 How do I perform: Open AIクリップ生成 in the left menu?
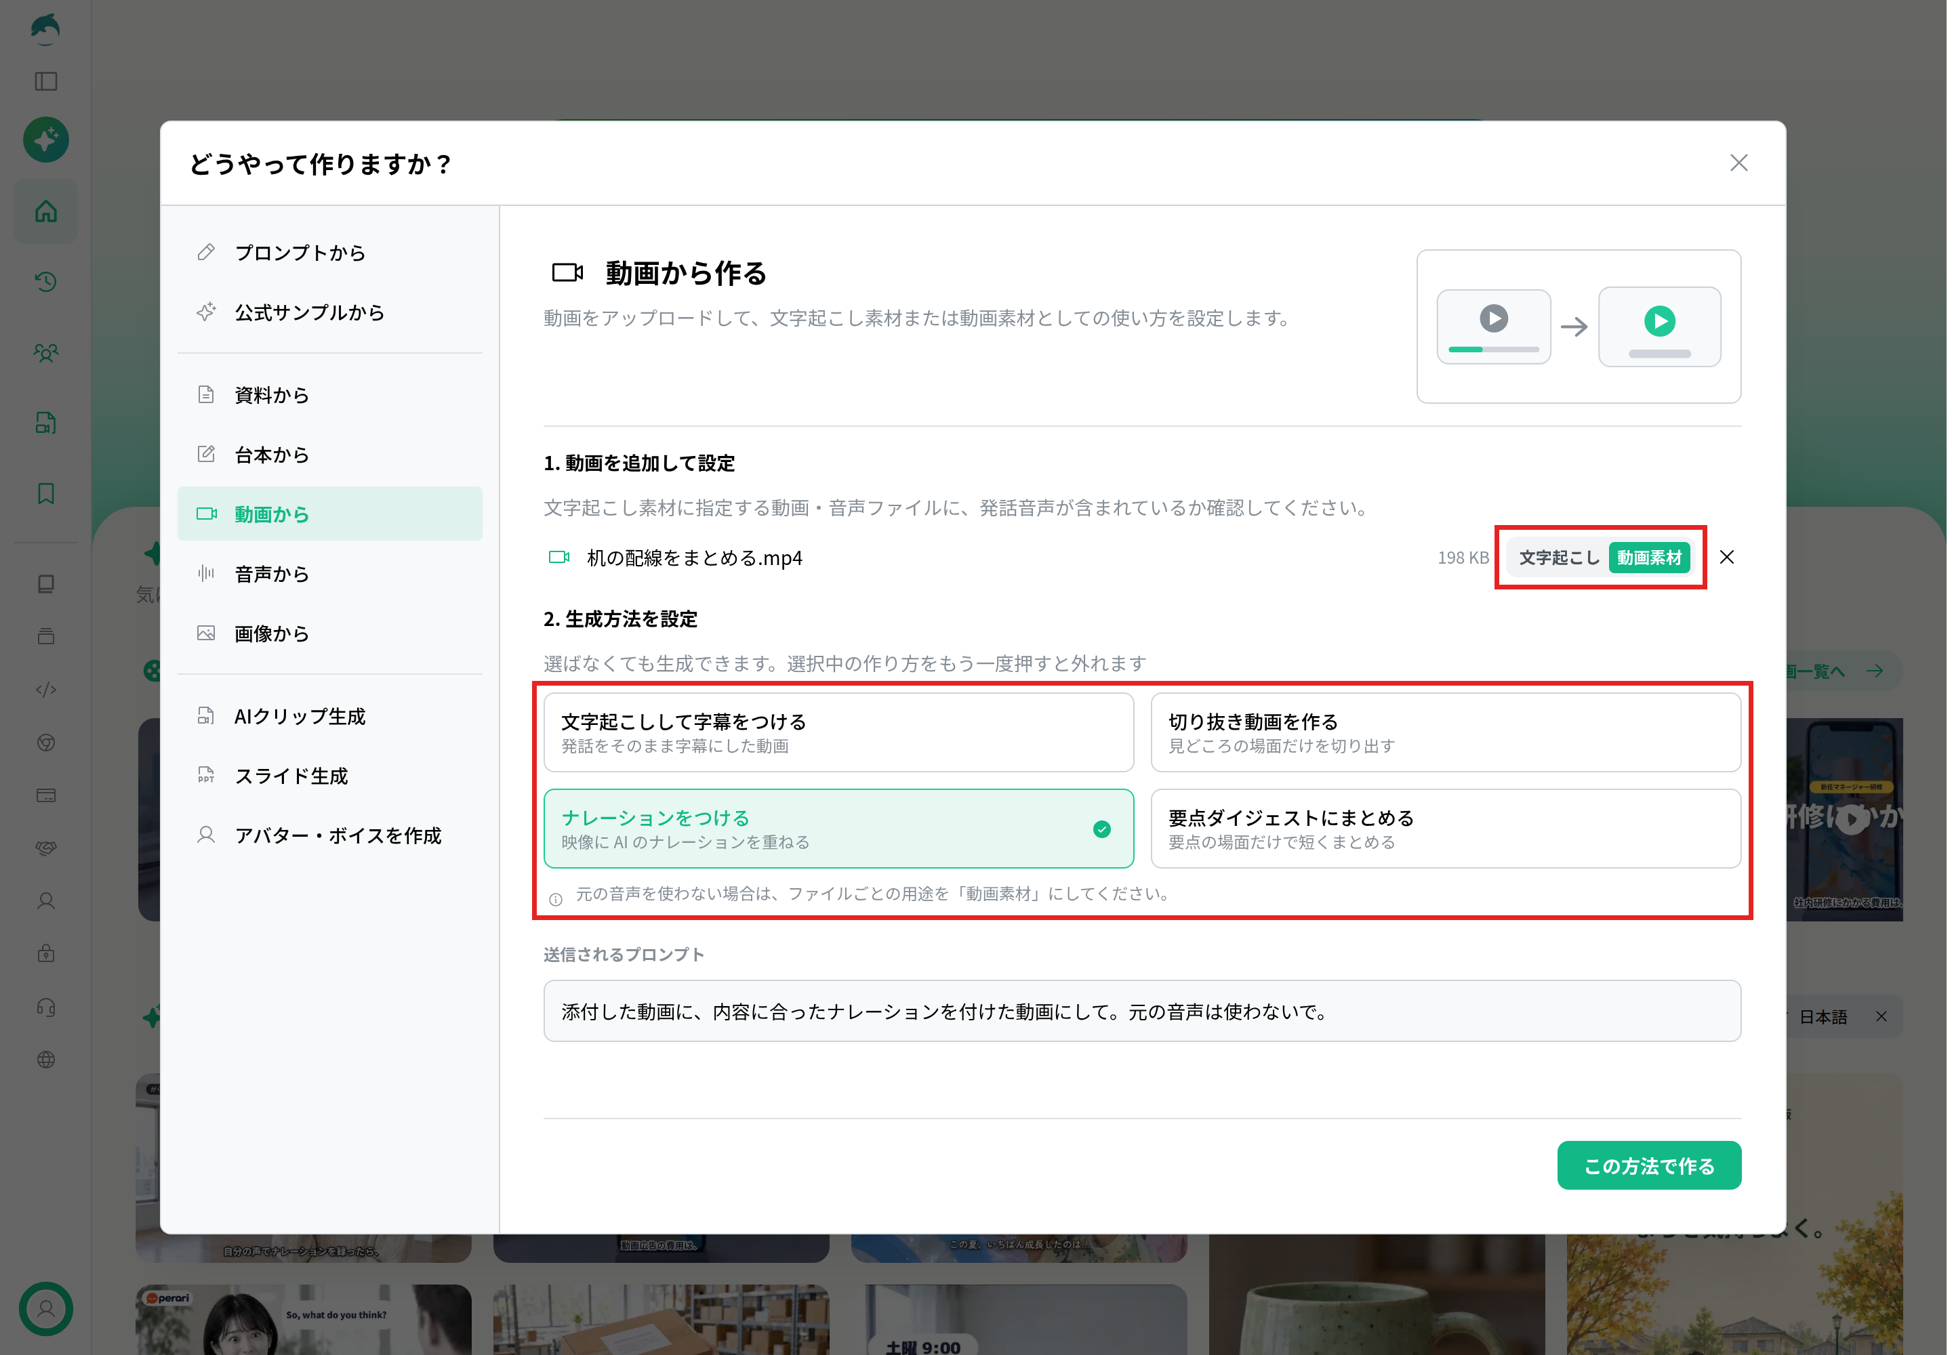pos(329,715)
